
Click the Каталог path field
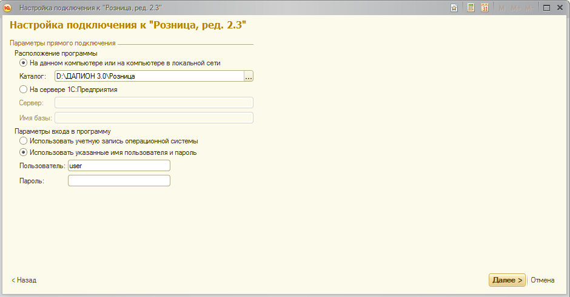pos(149,76)
